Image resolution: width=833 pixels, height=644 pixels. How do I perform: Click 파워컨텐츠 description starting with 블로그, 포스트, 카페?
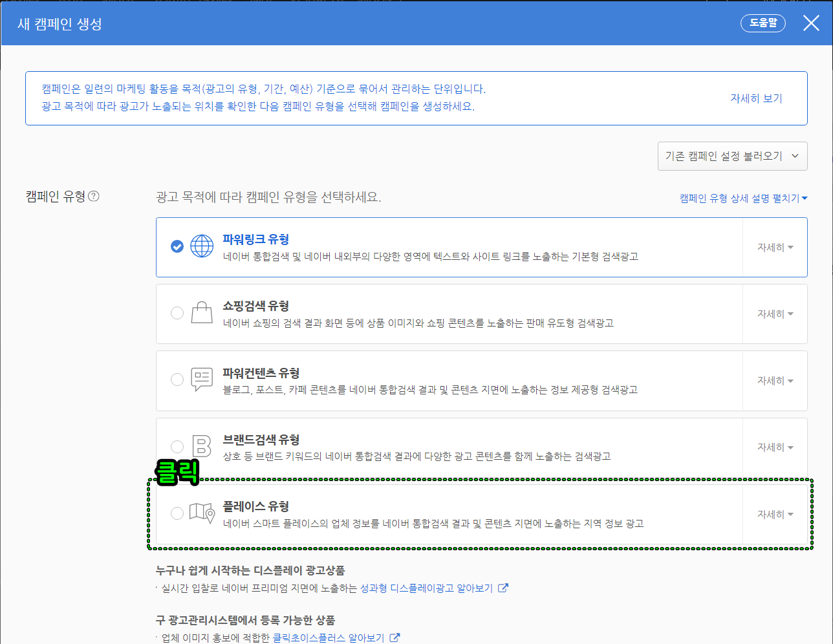click(x=430, y=389)
